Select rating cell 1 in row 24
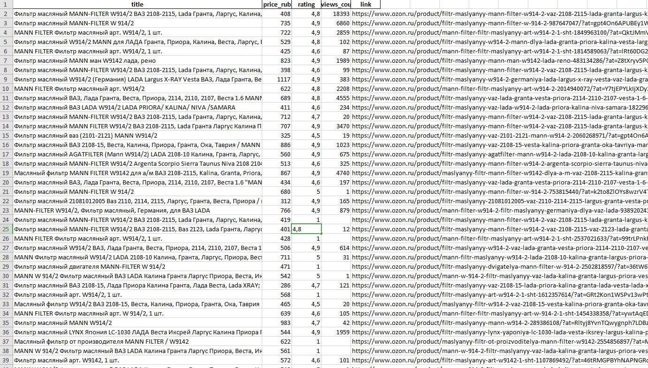 coord(306,220)
